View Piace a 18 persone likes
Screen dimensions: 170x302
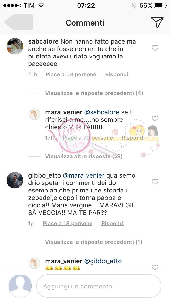coord(67,223)
